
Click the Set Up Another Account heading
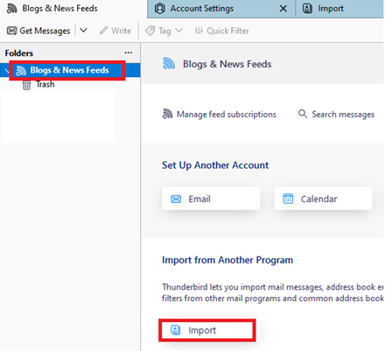click(x=215, y=165)
